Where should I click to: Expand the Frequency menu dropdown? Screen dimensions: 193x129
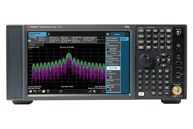117,34
